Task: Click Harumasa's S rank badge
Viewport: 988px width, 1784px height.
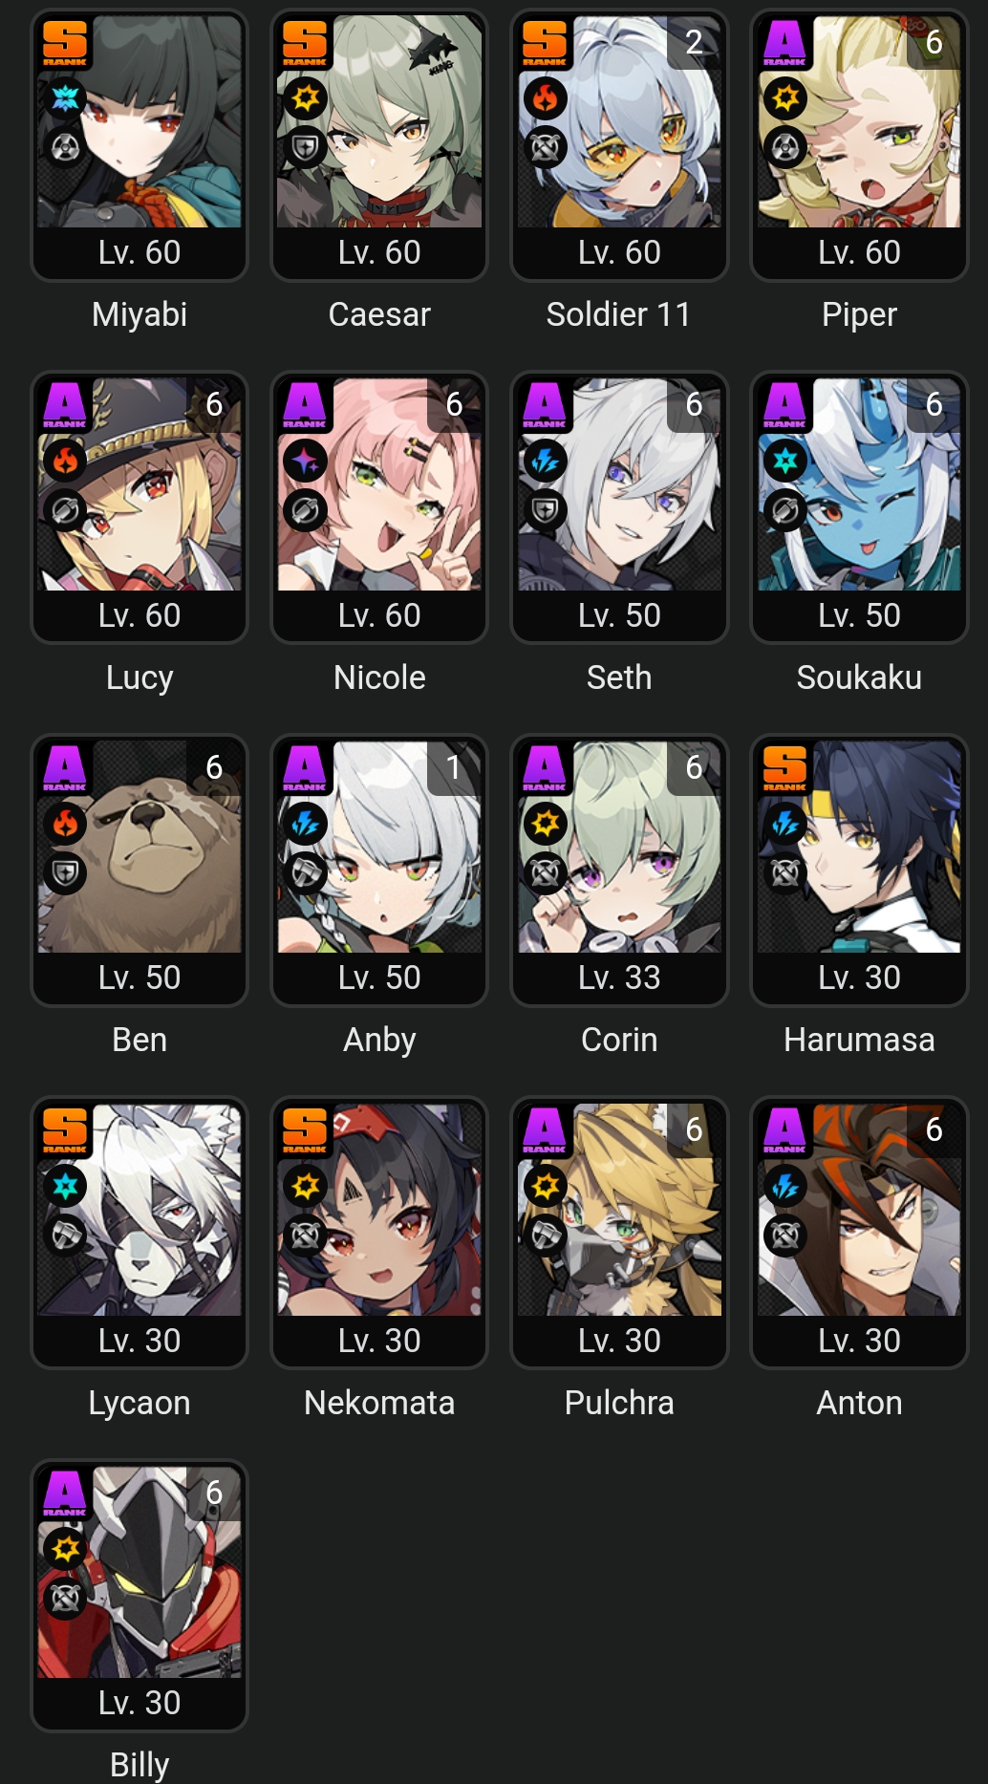Action: (x=784, y=768)
